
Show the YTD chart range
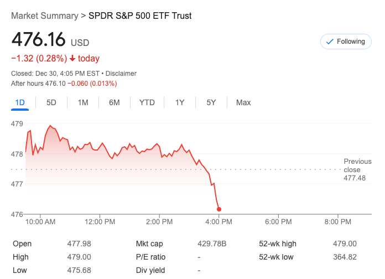[x=147, y=102]
